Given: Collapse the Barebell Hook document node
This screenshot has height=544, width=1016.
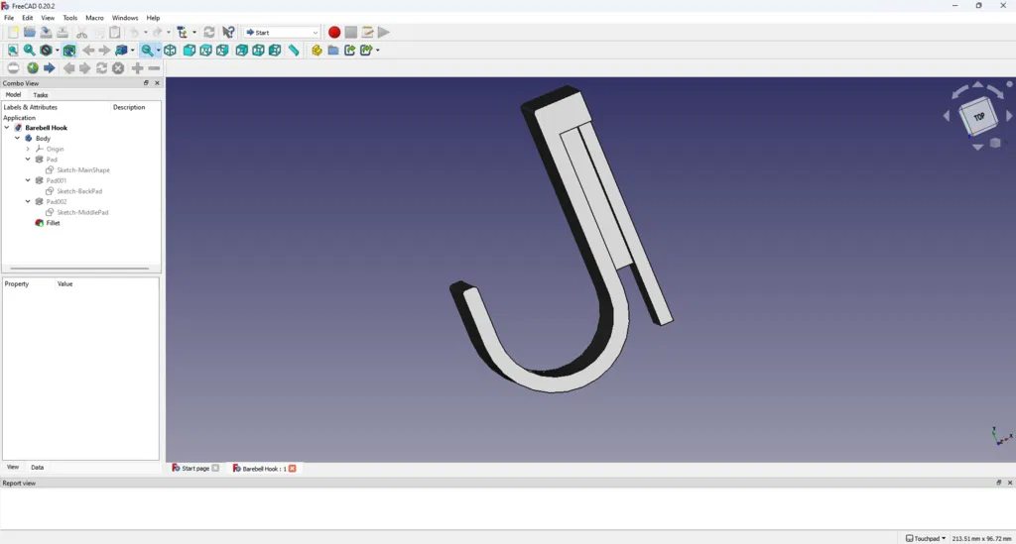Looking at the screenshot, I should click(7, 128).
